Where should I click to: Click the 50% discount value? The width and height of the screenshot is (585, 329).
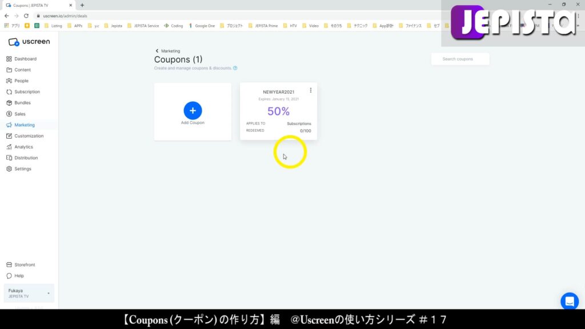click(x=278, y=111)
